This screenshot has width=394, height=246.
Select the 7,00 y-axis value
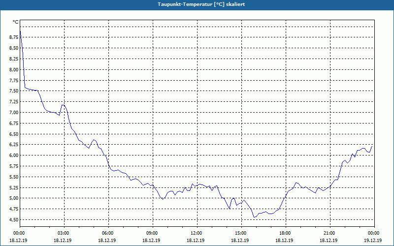coord(14,113)
